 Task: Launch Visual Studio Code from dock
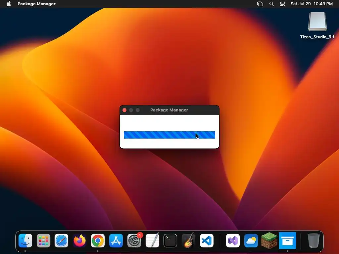click(x=207, y=240)
